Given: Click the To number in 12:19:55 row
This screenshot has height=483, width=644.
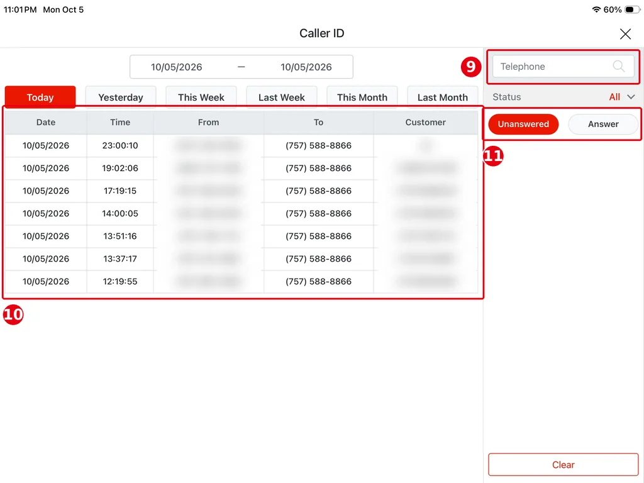Looking at the screenshot, I should pyautogui.click(x=318, y=281).
